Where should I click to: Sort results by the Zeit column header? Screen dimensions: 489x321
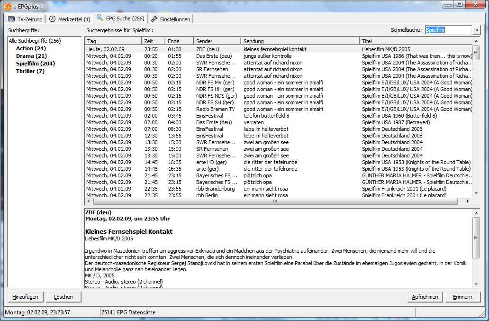coord(153,41)
